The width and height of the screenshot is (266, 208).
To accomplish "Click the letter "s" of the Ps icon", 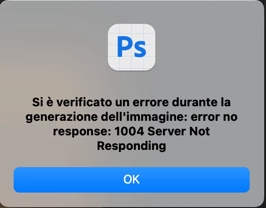I will coord(139,49).
